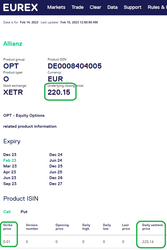
Task: Click the Strike price column header
Action: [x=8, y=227]
